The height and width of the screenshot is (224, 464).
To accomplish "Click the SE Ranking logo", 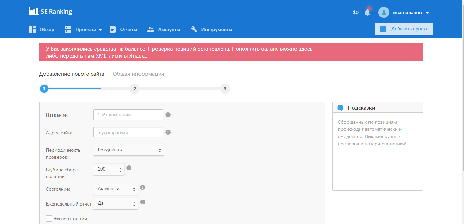I will tap(51, 11).
